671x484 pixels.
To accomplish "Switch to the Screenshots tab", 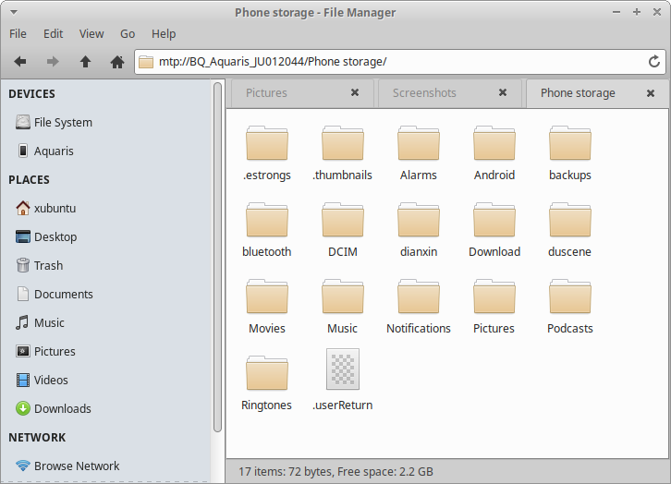I will pos(424,92).
